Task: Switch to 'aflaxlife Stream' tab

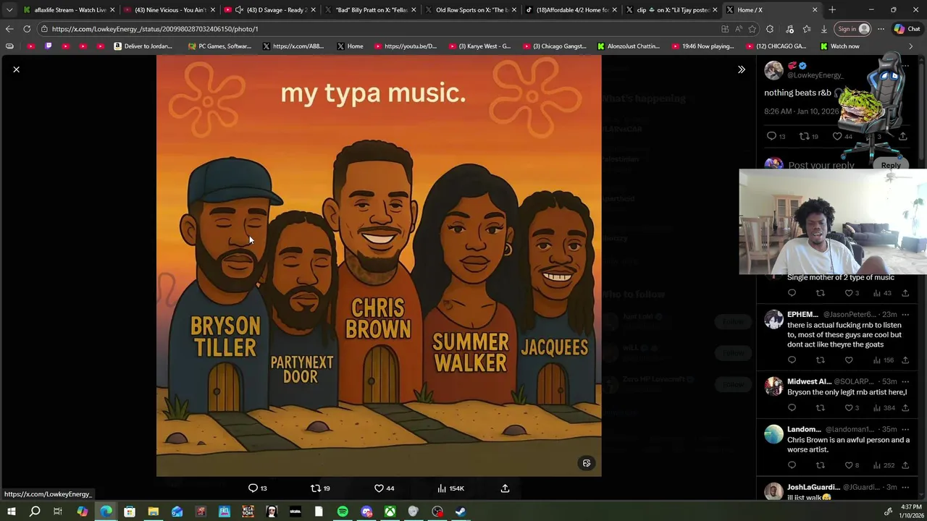Action: [x=69, y=10]
